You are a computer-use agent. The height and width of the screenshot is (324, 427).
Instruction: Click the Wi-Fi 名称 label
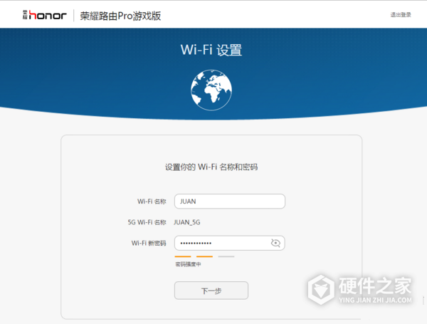coord(152,202)
